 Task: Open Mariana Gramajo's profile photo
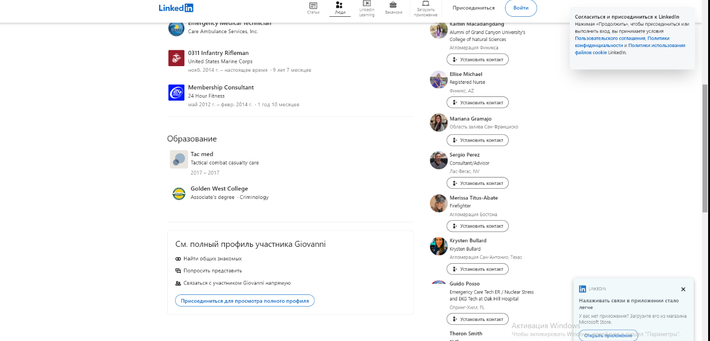tap(438, 123)
